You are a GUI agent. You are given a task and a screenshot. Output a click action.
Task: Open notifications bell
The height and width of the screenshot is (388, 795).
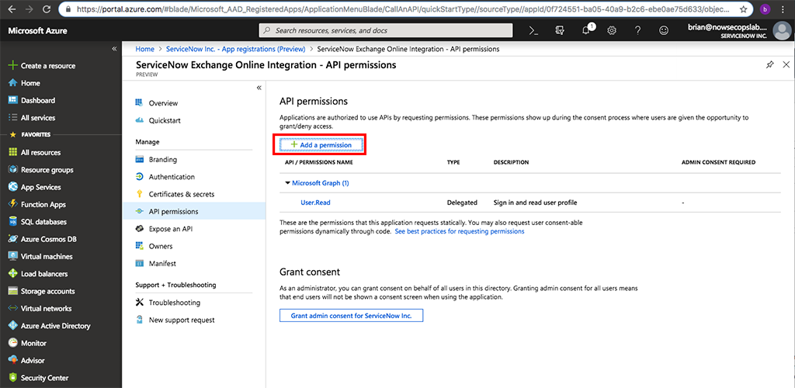(x=587, y=30)
